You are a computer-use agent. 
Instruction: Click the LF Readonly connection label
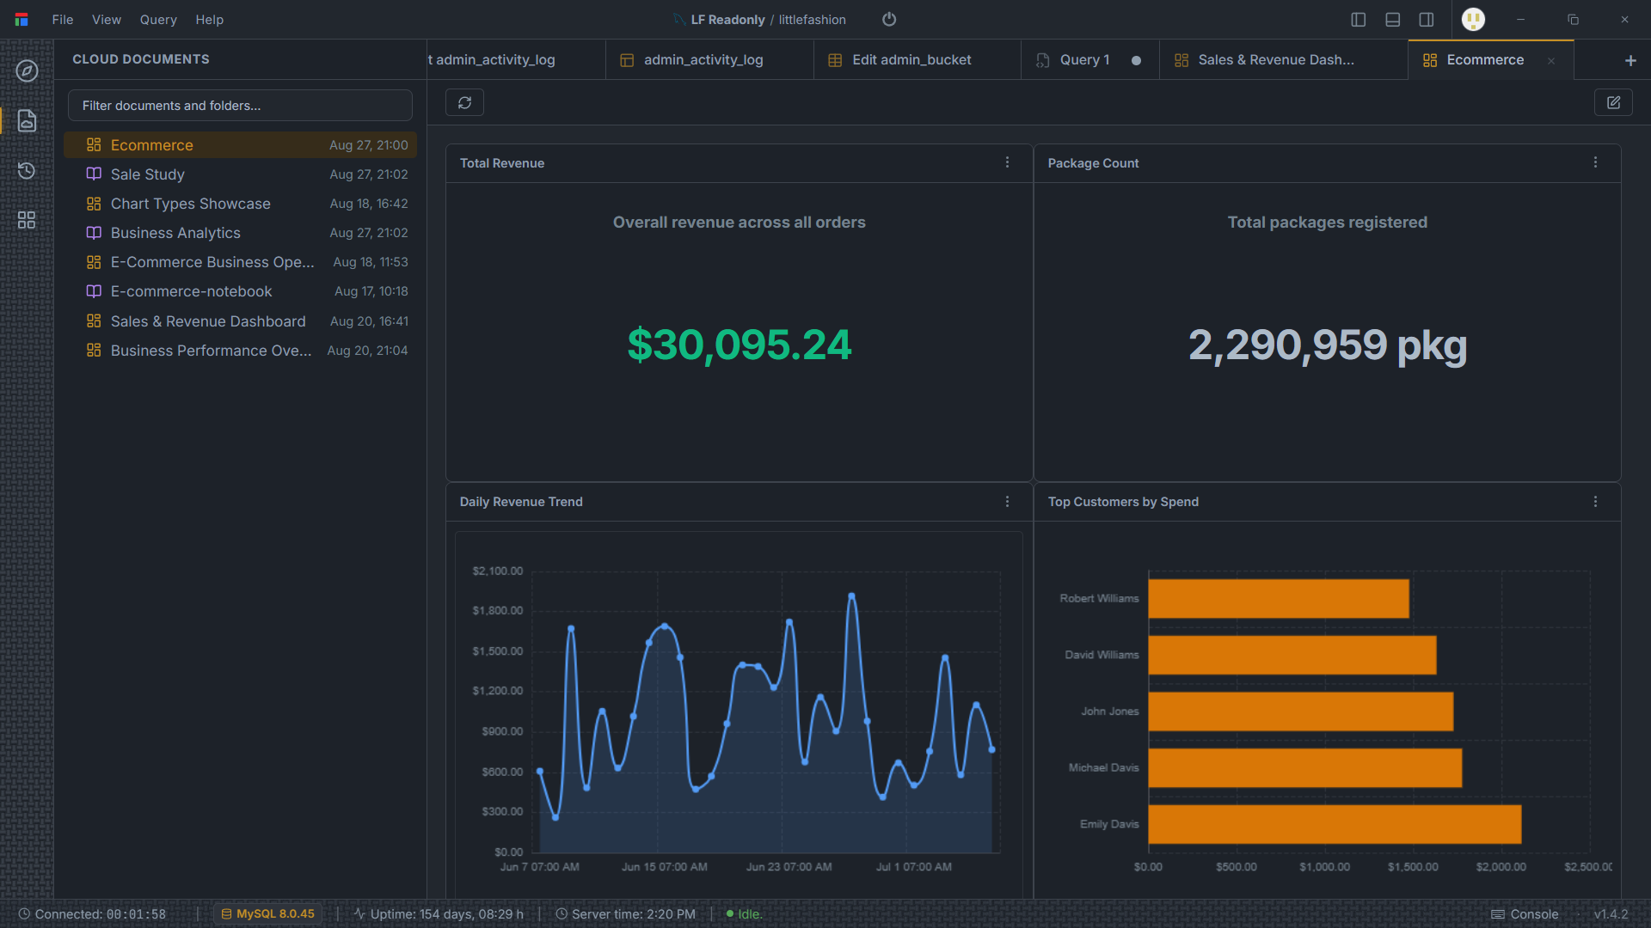click(x=727, y=19)
